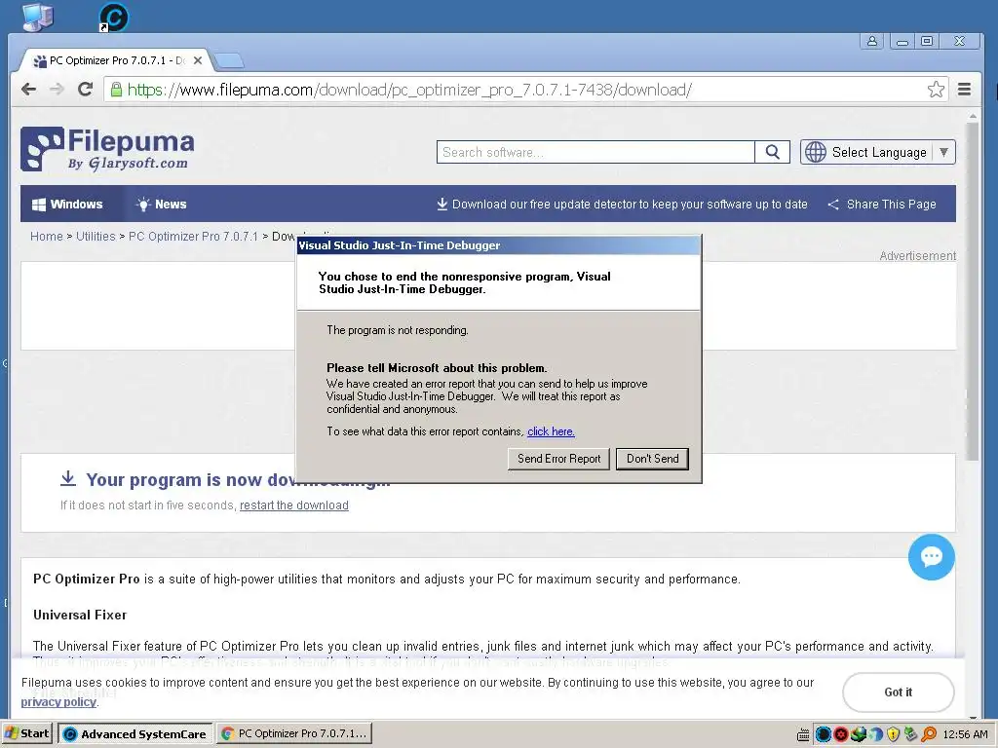This screenshot has height=748, width=998.
Task: Click the 'Advertisement' label
Action: coord(917,256)
